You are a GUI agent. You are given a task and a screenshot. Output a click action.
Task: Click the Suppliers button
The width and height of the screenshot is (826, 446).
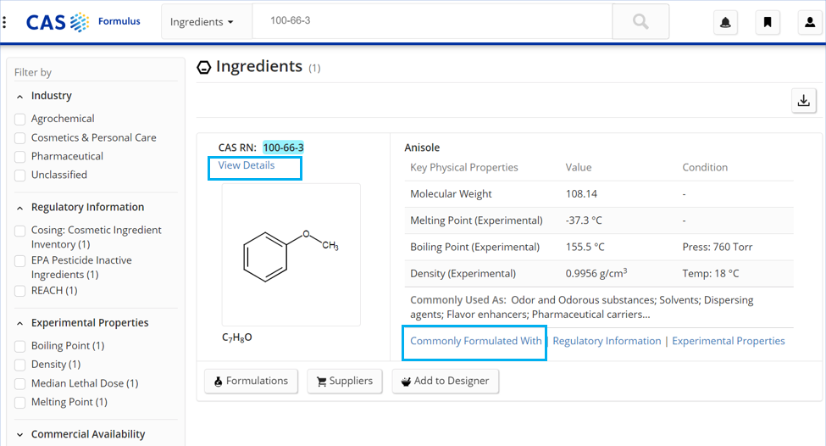coord(345,381)
